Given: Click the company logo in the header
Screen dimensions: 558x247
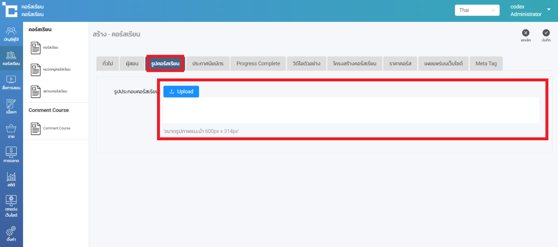Looking at the screenshot, I should pyautogui.click(x=10, y=11).
